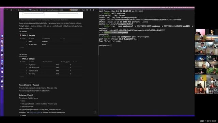Screen dimensions: 218x123
Task: Focus the postgres=# terminal prompt
Action: tap(105, 45)
